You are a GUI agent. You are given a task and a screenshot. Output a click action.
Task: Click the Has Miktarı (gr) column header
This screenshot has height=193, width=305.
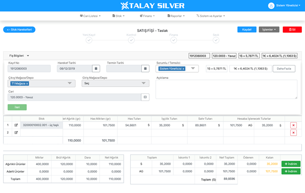point(100,119)
